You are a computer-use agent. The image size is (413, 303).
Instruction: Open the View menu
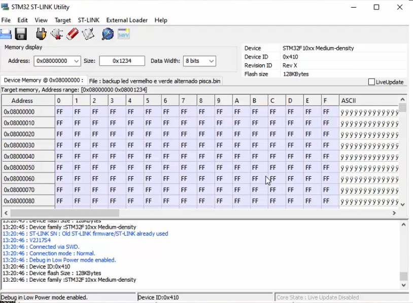pos(41,20)
